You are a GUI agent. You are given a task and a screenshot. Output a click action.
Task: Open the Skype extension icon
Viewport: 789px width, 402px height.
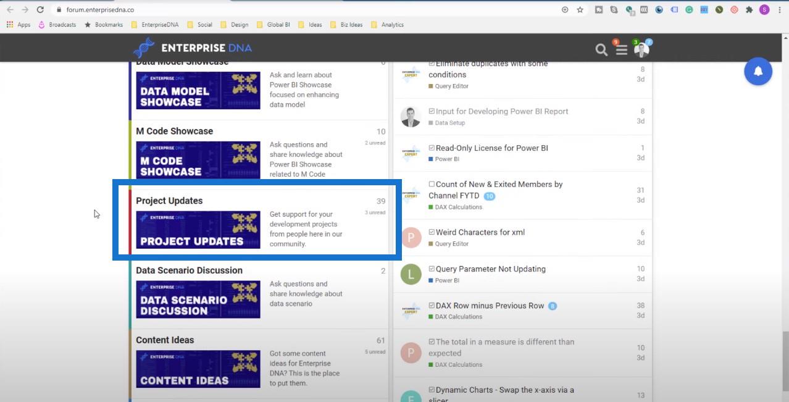point(614,10)
